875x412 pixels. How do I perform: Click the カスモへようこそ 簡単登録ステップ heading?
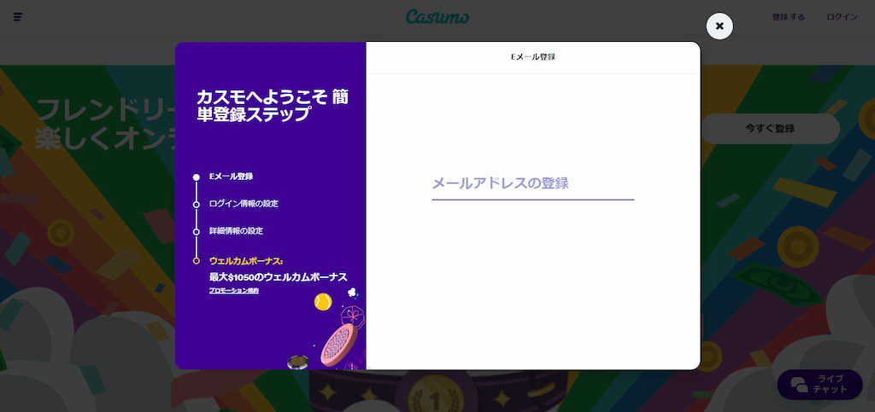pos(273,106)
